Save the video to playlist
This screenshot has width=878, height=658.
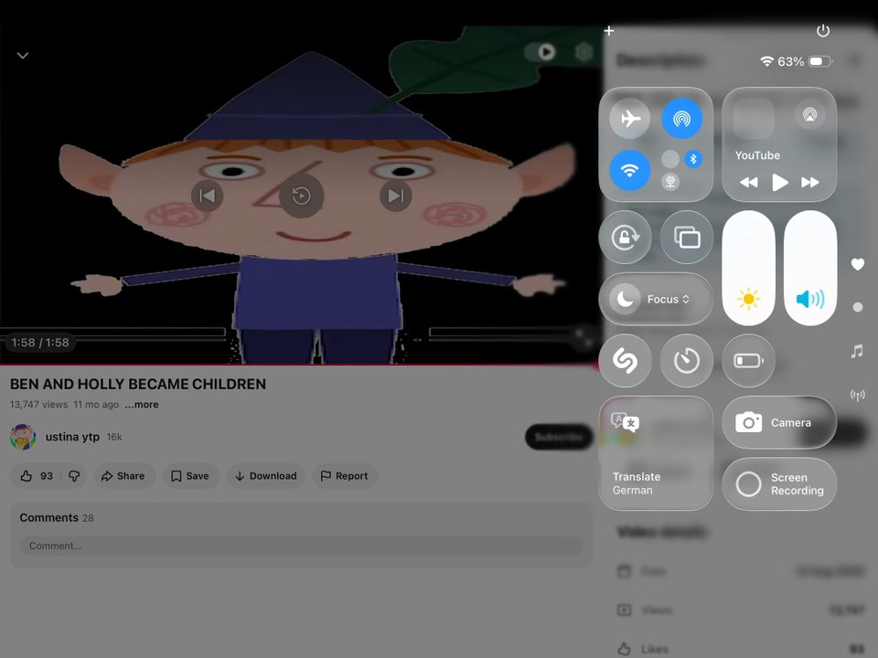(x=190, y=476)
